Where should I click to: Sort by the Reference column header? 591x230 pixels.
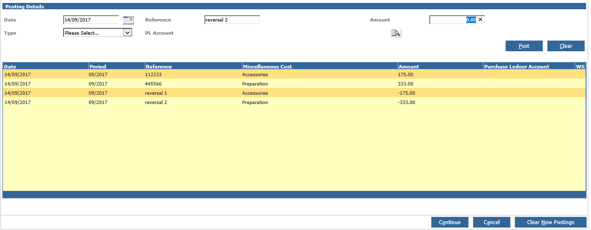pos(193,66)
